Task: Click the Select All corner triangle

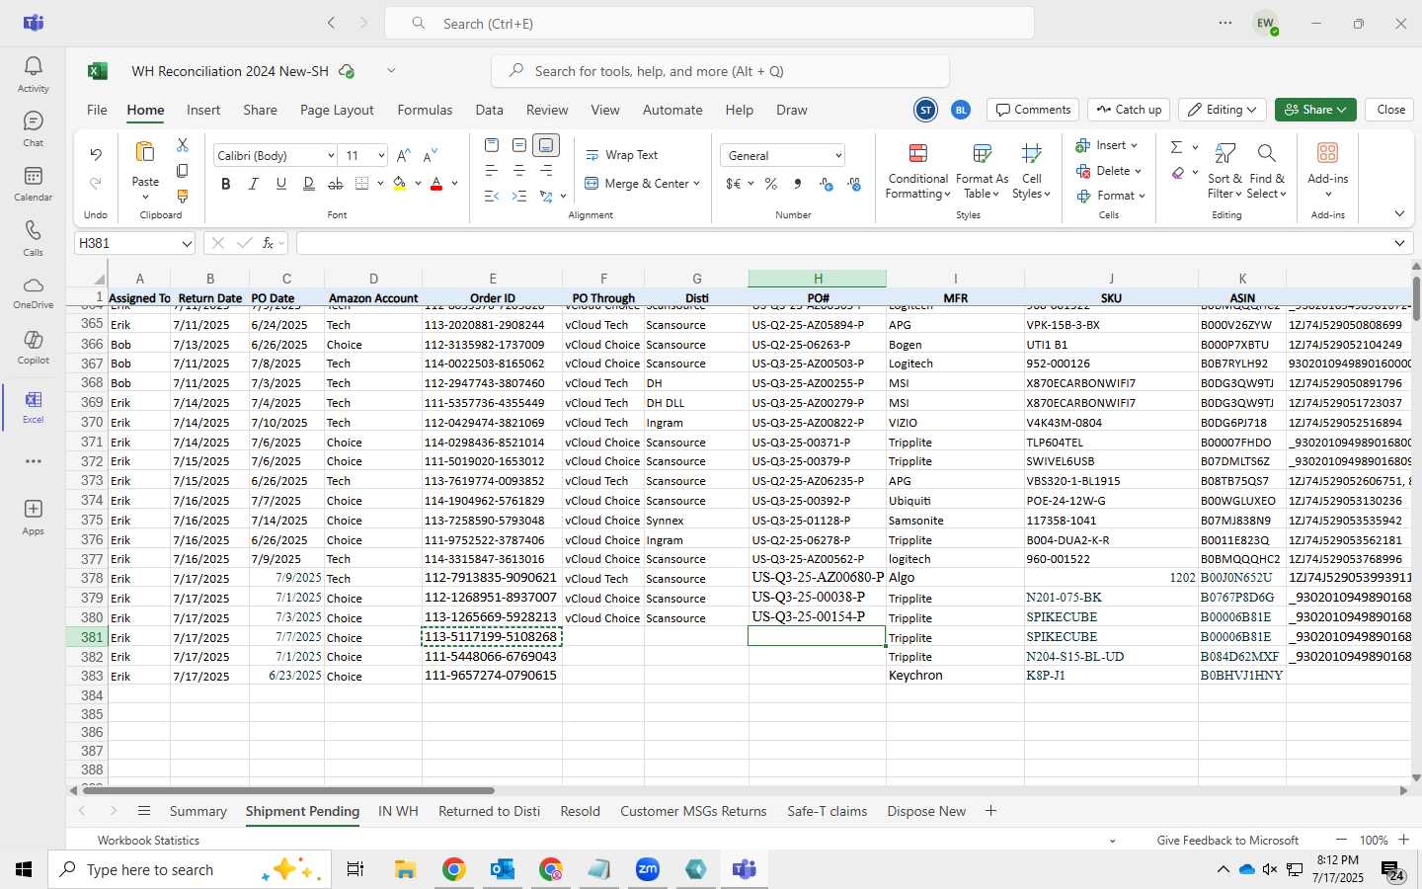Action: [x=99, y=280]
